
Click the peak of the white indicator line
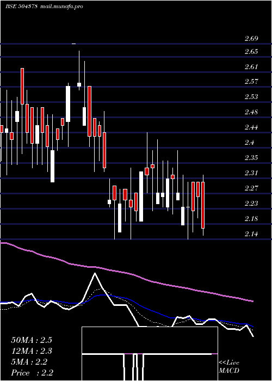click(x=95, y=273)
